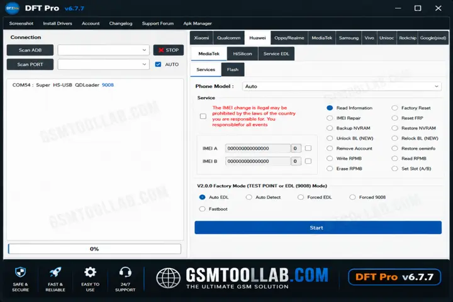The height and width of the screenshot is (302, 453).
Task: Select Restore NVRAM radio option
Action: pos(394,128)
